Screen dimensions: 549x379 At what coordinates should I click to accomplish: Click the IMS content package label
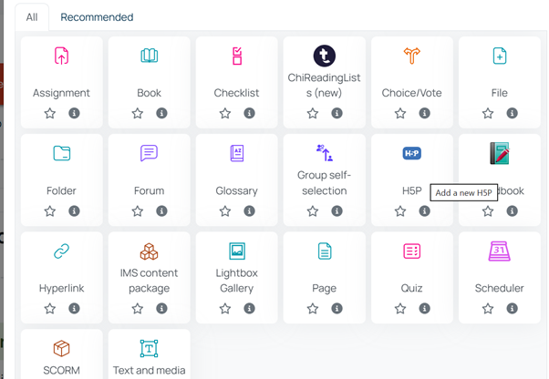150,281
